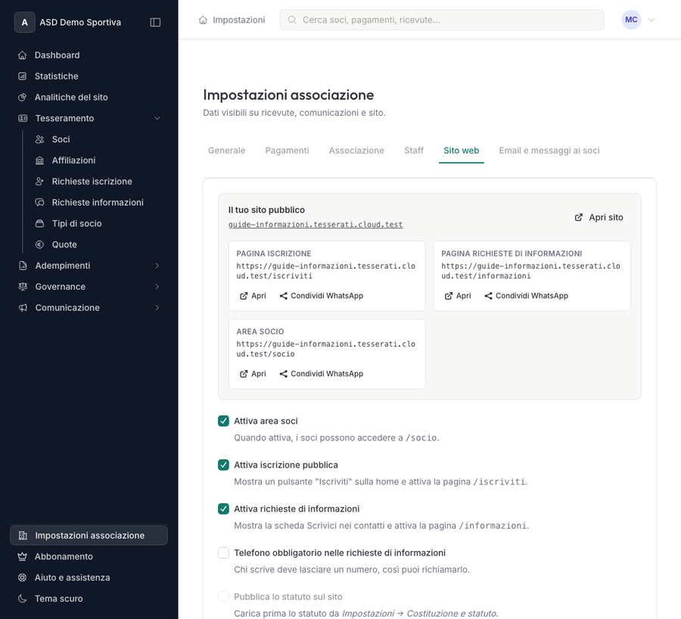Image resolution: width=681 pixels, height=619 pixels.
Task: Check Pubblica lo statuto sul sito
Action: (223, 596)
